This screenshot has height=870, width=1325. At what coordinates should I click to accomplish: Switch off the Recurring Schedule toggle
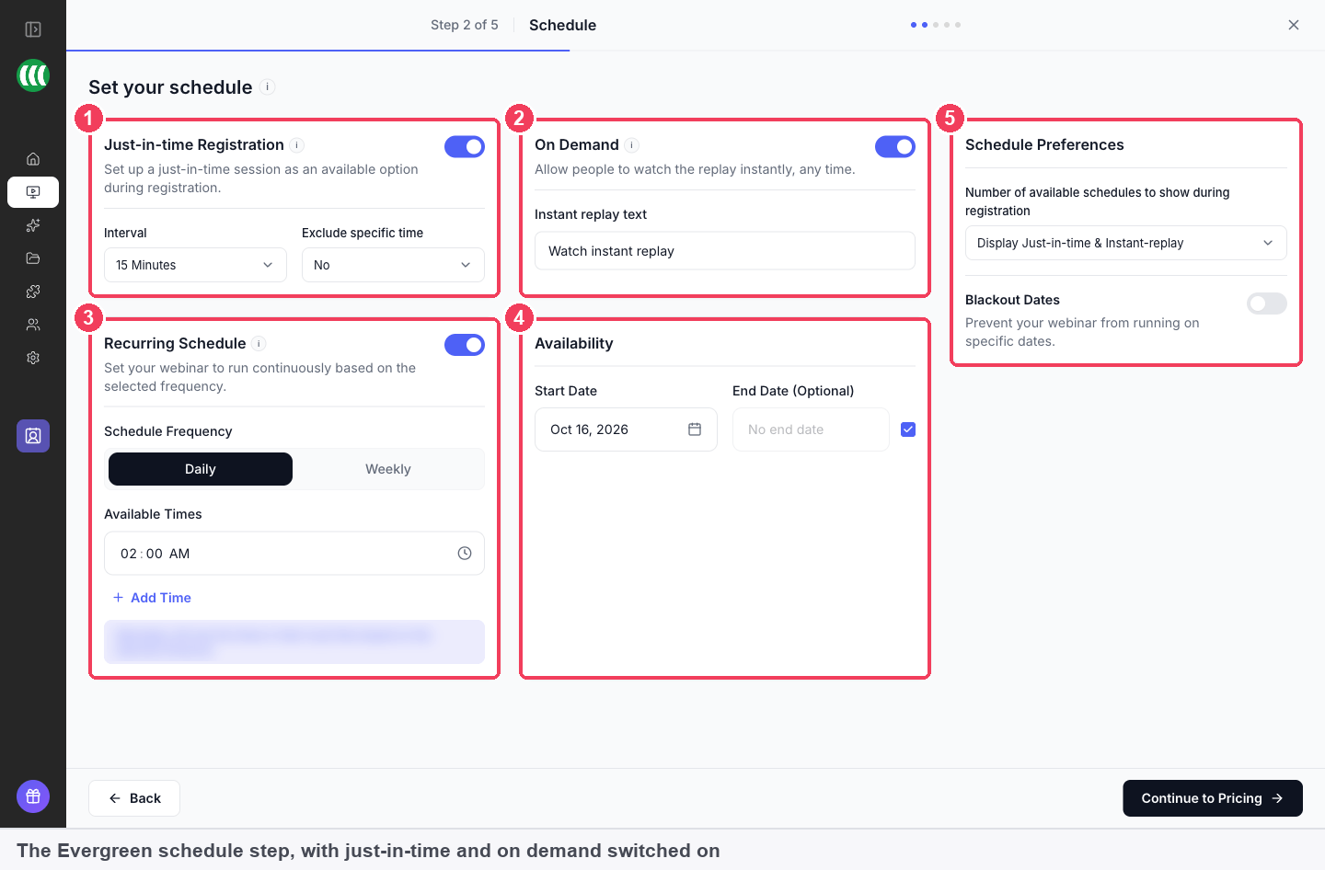pyautogui.click(x=465, y=345)
